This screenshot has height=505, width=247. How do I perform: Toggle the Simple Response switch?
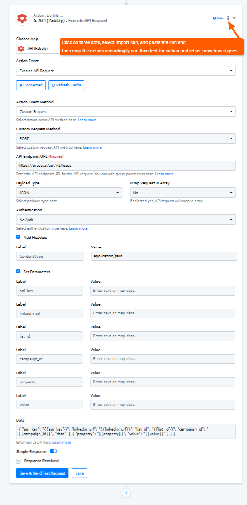(53, 451)
